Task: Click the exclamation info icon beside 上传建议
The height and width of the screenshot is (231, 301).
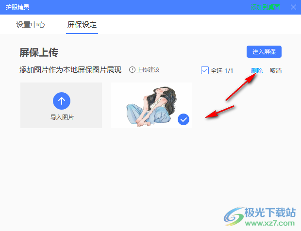Action: (x=132, y=70)
